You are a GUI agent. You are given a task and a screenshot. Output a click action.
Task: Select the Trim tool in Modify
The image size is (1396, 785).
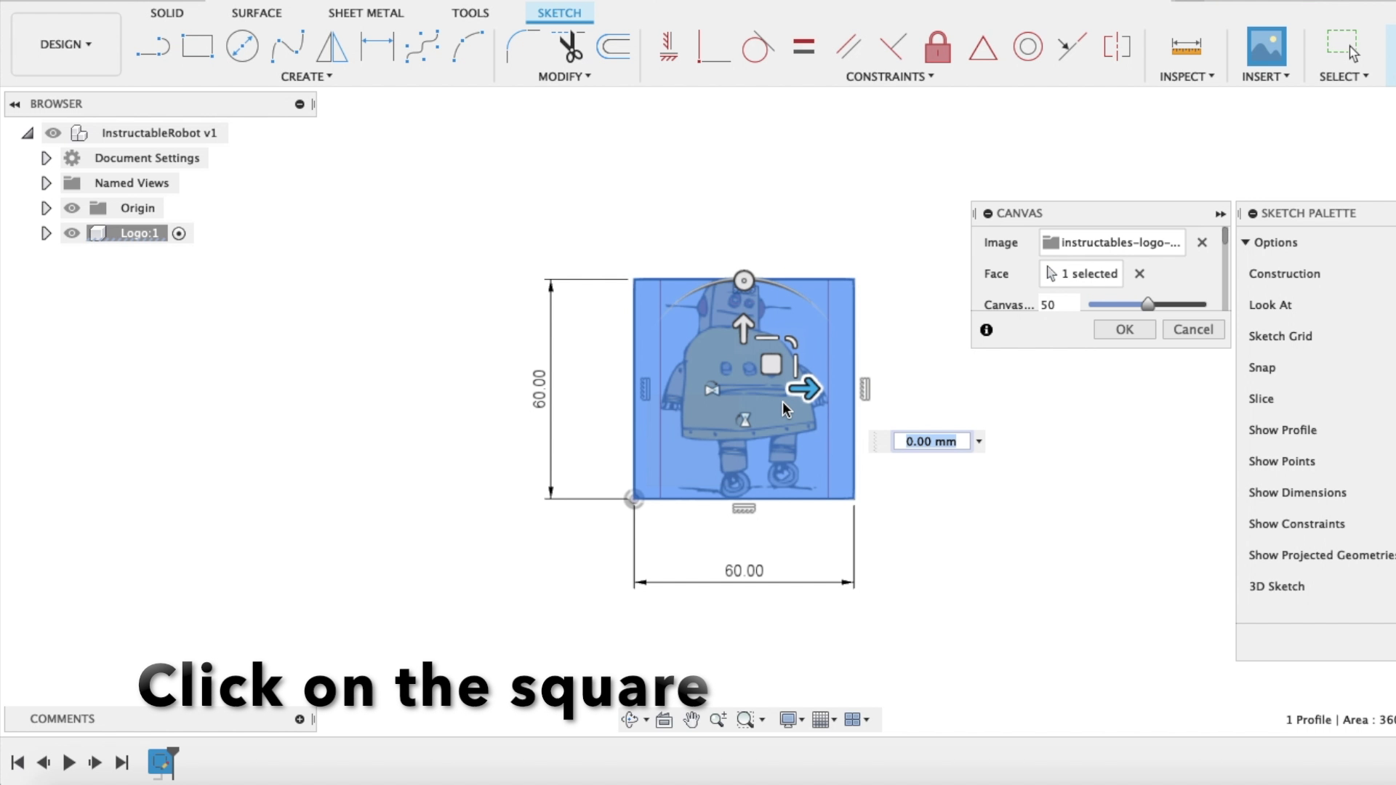568,45
